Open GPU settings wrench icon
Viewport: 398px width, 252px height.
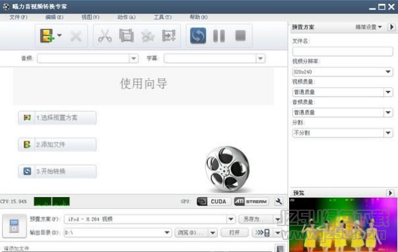(x=279, y=202)
